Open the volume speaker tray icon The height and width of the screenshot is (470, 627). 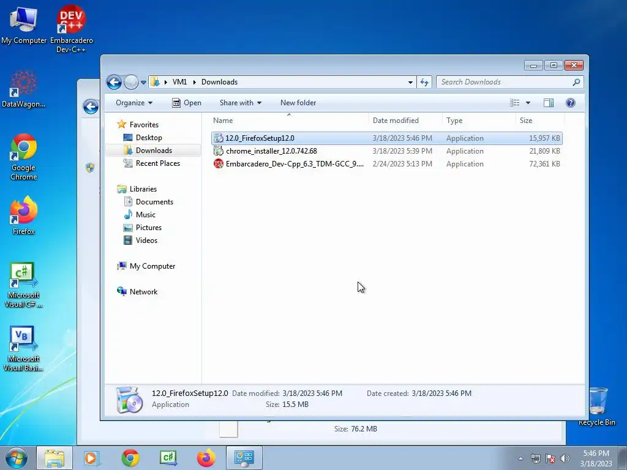coord(565,458)
